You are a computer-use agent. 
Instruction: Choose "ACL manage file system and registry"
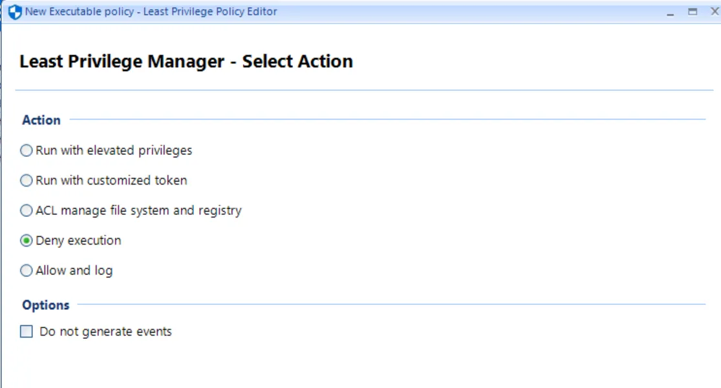[25, 210]
